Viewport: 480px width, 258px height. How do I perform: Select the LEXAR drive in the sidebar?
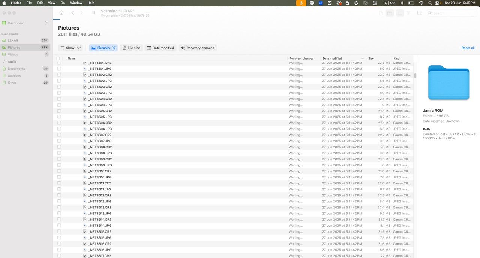pos(25,40)
